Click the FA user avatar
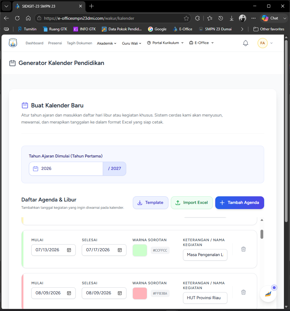This screenshot has width=290, height=311. pyautogui.click(x=262, y=43)
